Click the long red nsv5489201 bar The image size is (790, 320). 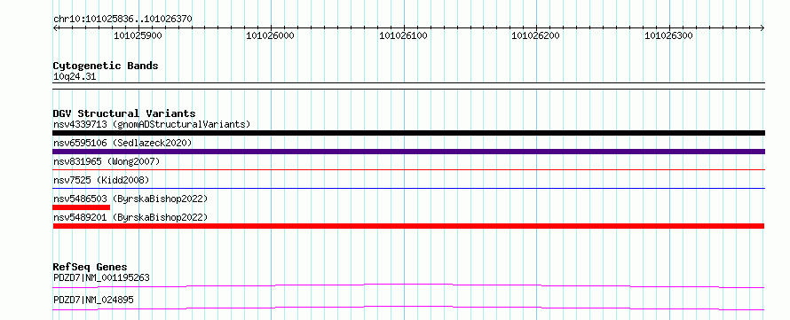click(x=408, y=226)
